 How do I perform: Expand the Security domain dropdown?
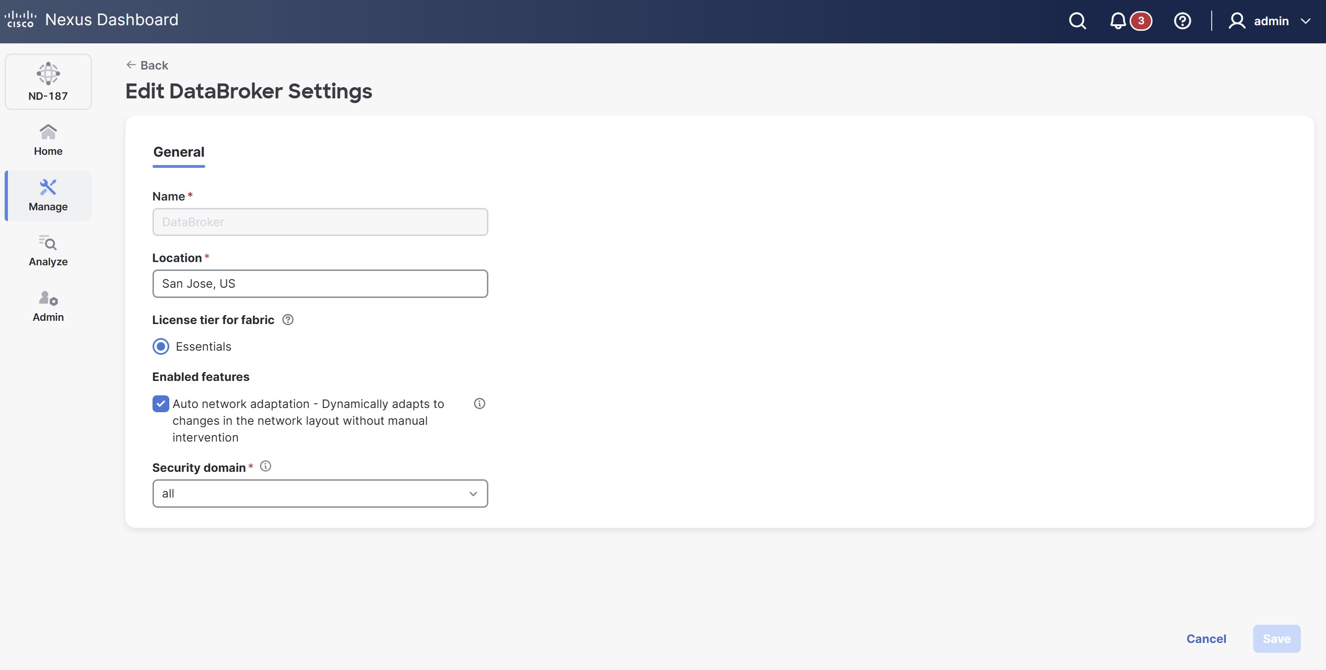319,493
